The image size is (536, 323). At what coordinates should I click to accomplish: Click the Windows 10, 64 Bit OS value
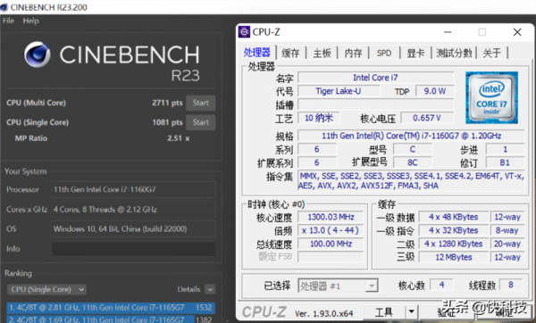coord(134,228)
